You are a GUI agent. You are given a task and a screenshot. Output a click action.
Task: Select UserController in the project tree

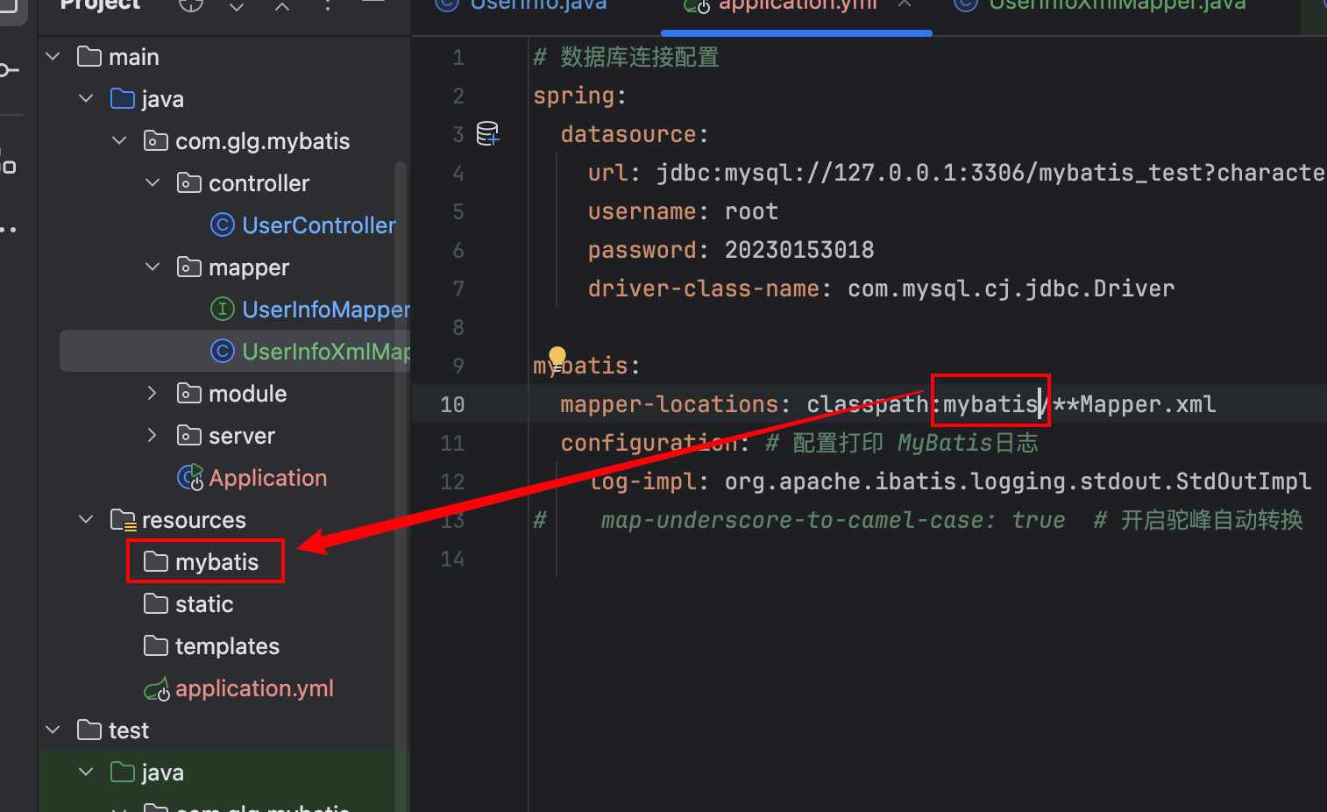[319, 225]
